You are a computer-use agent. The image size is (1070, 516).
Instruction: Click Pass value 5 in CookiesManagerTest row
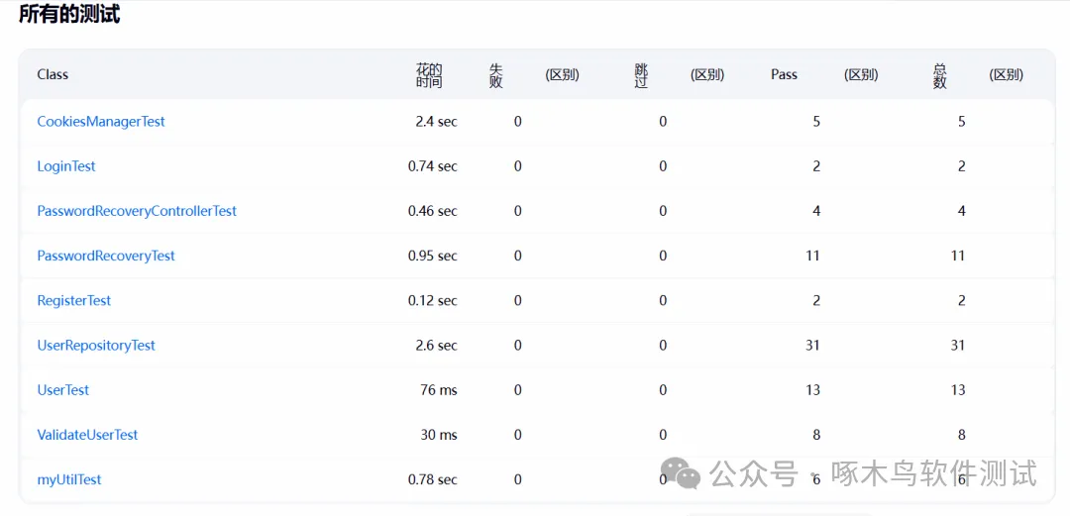click(816, 122)
